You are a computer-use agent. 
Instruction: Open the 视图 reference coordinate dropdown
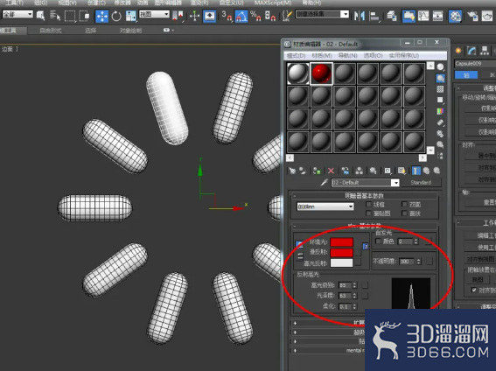[x=154, y=14]
